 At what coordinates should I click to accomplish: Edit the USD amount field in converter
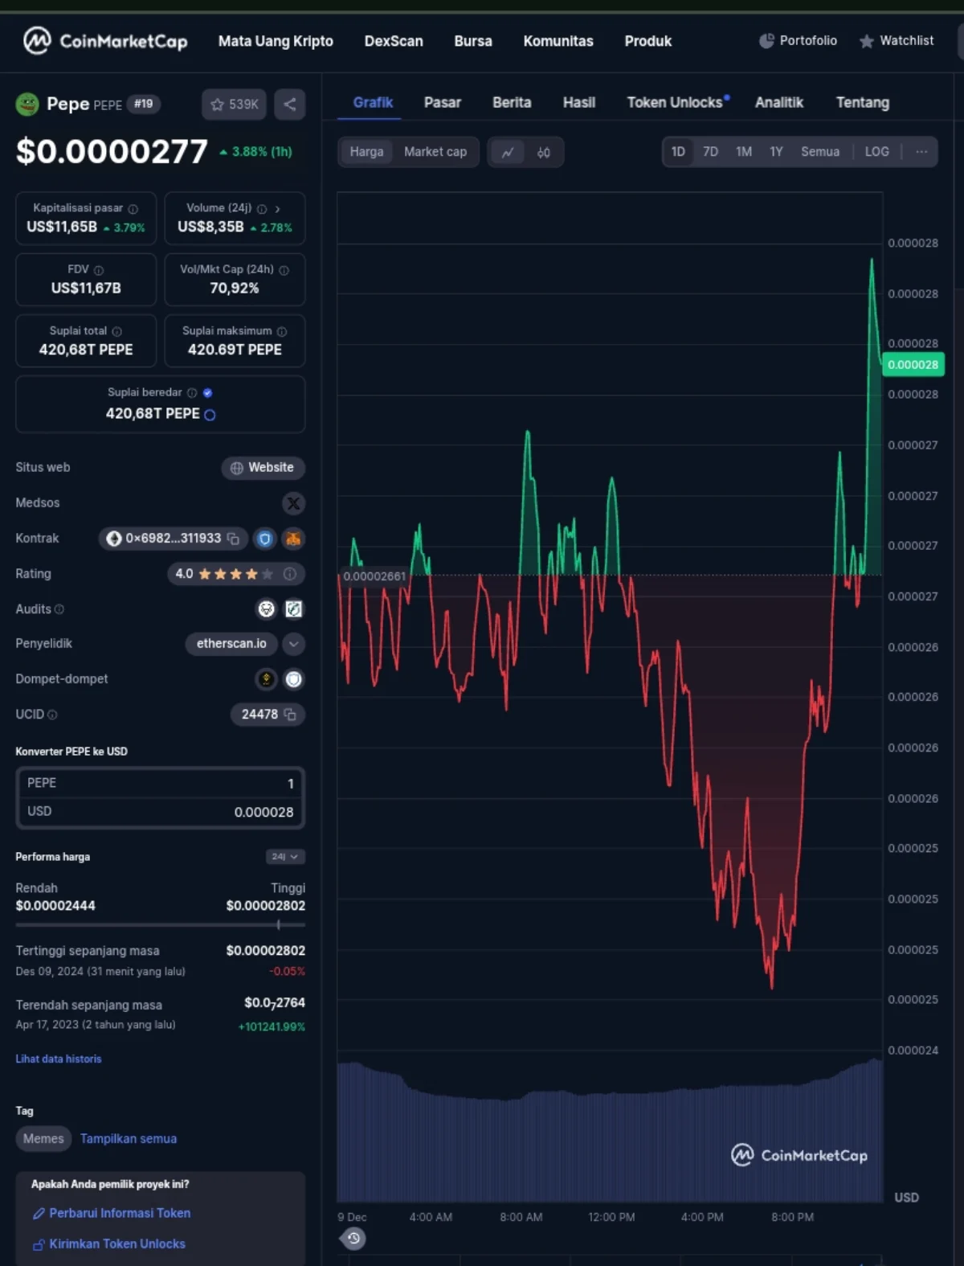tap(160, 812)
